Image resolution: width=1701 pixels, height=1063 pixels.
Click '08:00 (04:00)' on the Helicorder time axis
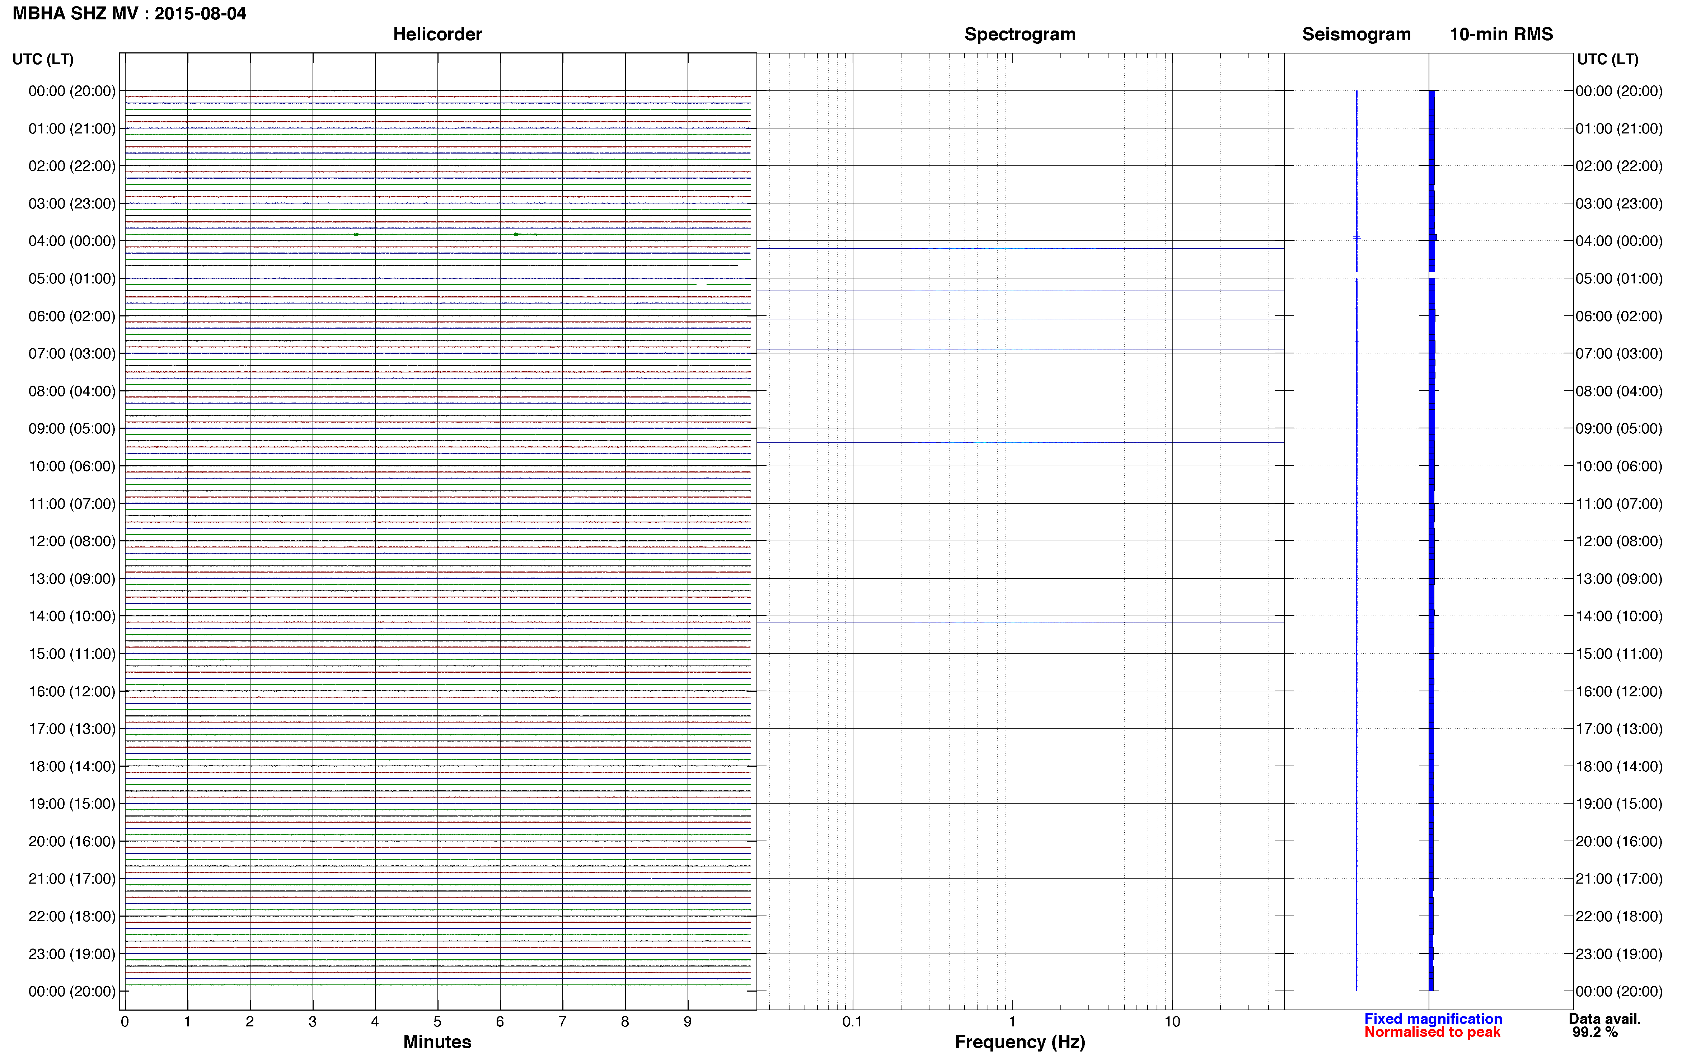pos(72,391)
